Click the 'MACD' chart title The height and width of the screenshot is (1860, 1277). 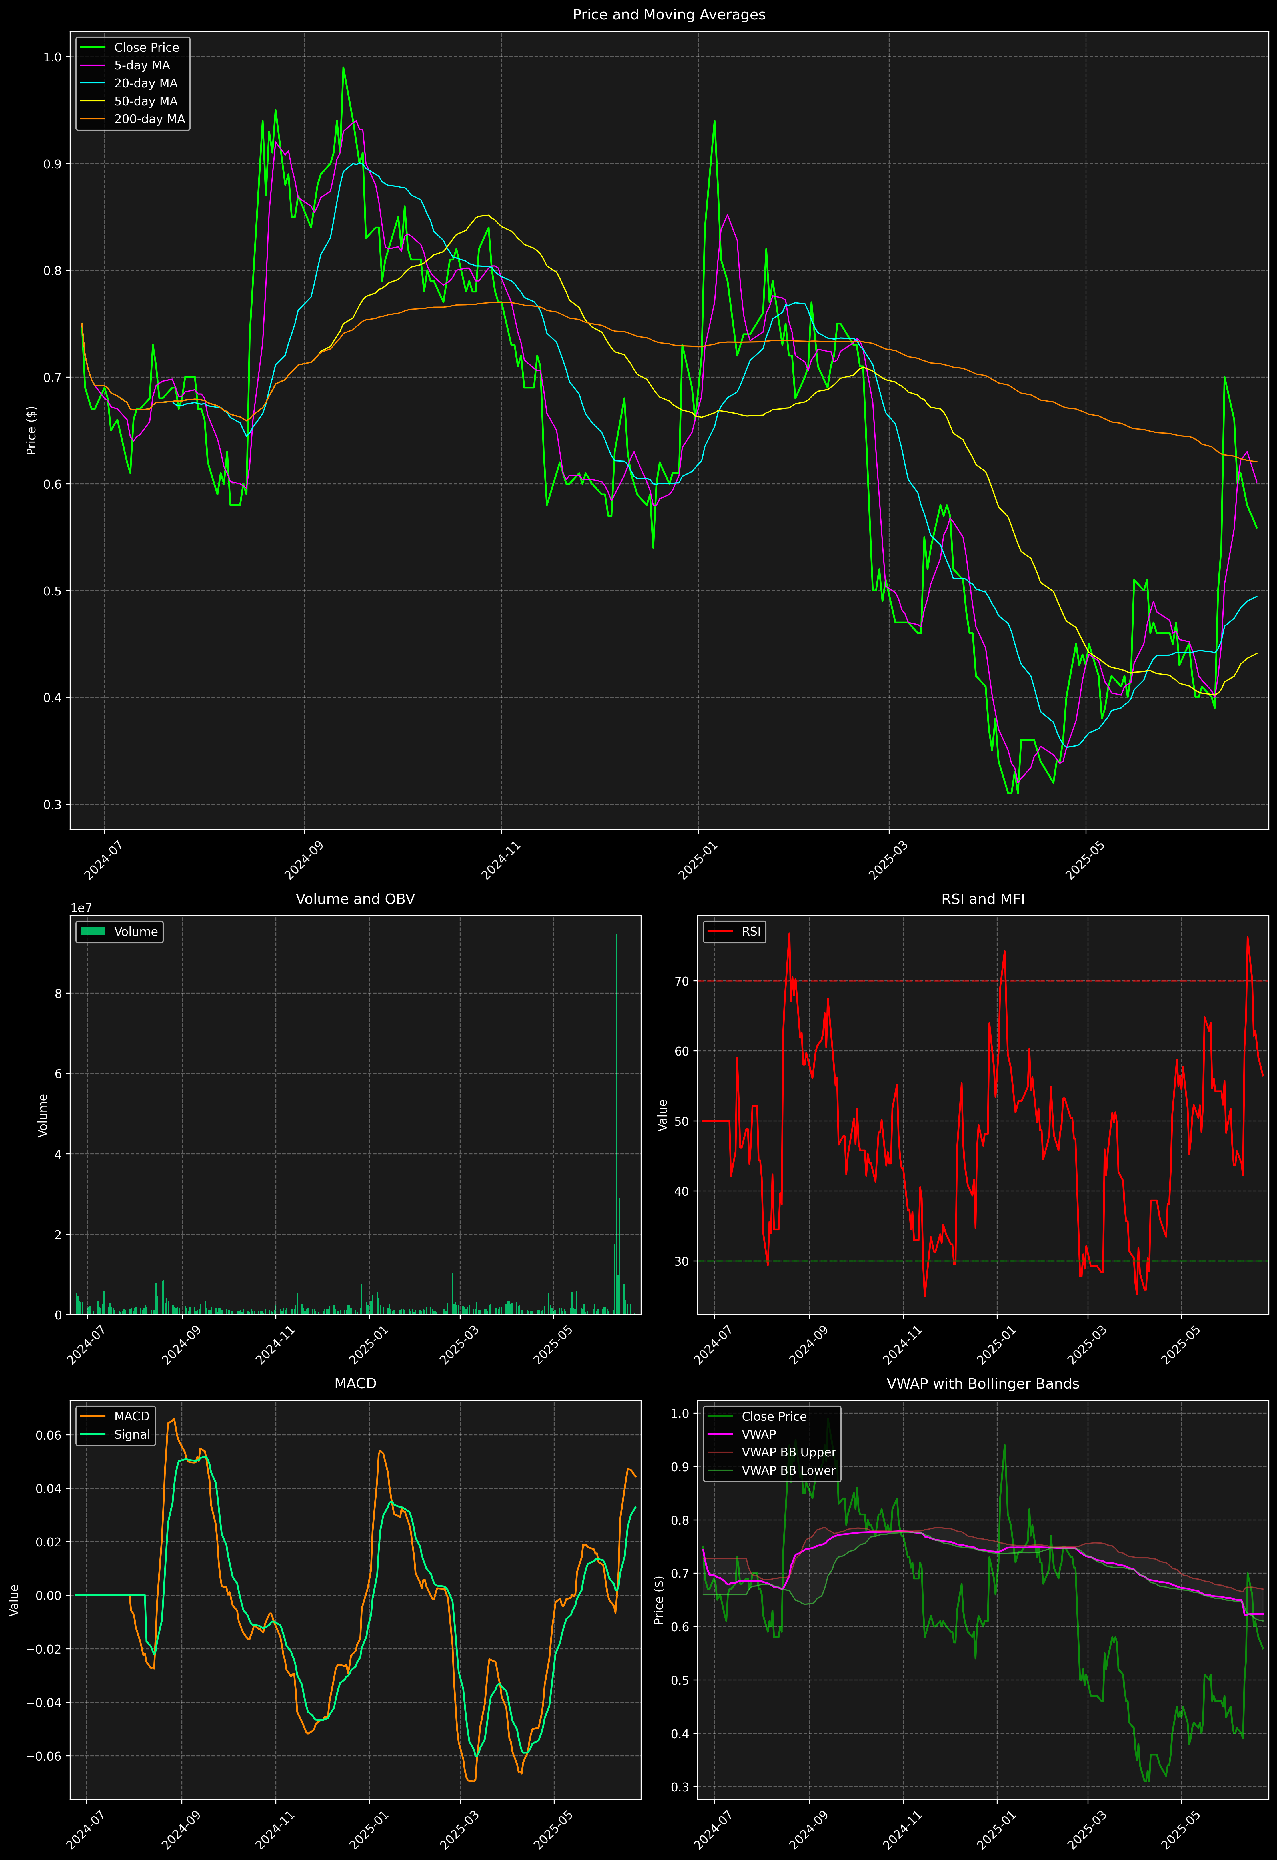[x=355, y=1384]
